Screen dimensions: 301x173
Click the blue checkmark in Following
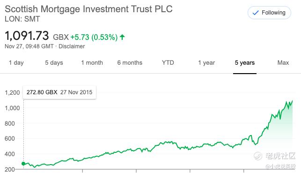pos(256,13)
